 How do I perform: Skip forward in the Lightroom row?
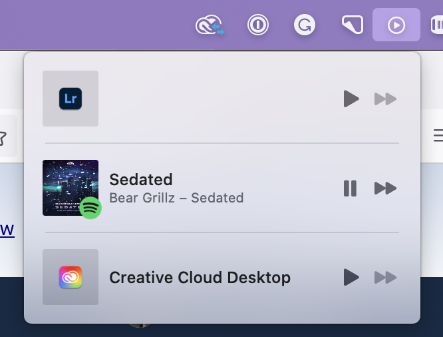point(385,99)
